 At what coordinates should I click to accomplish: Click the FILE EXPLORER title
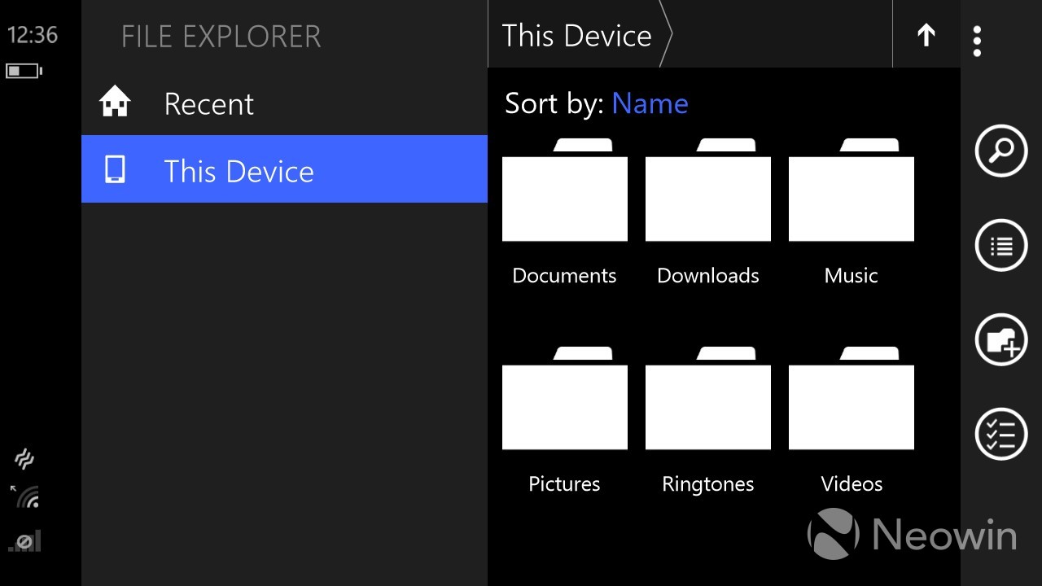click(221, 37)
